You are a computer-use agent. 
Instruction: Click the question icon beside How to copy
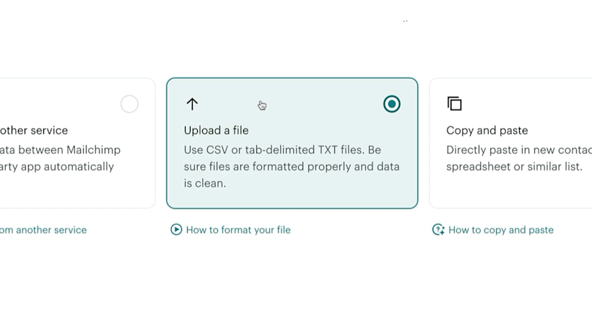pos(438,230)
